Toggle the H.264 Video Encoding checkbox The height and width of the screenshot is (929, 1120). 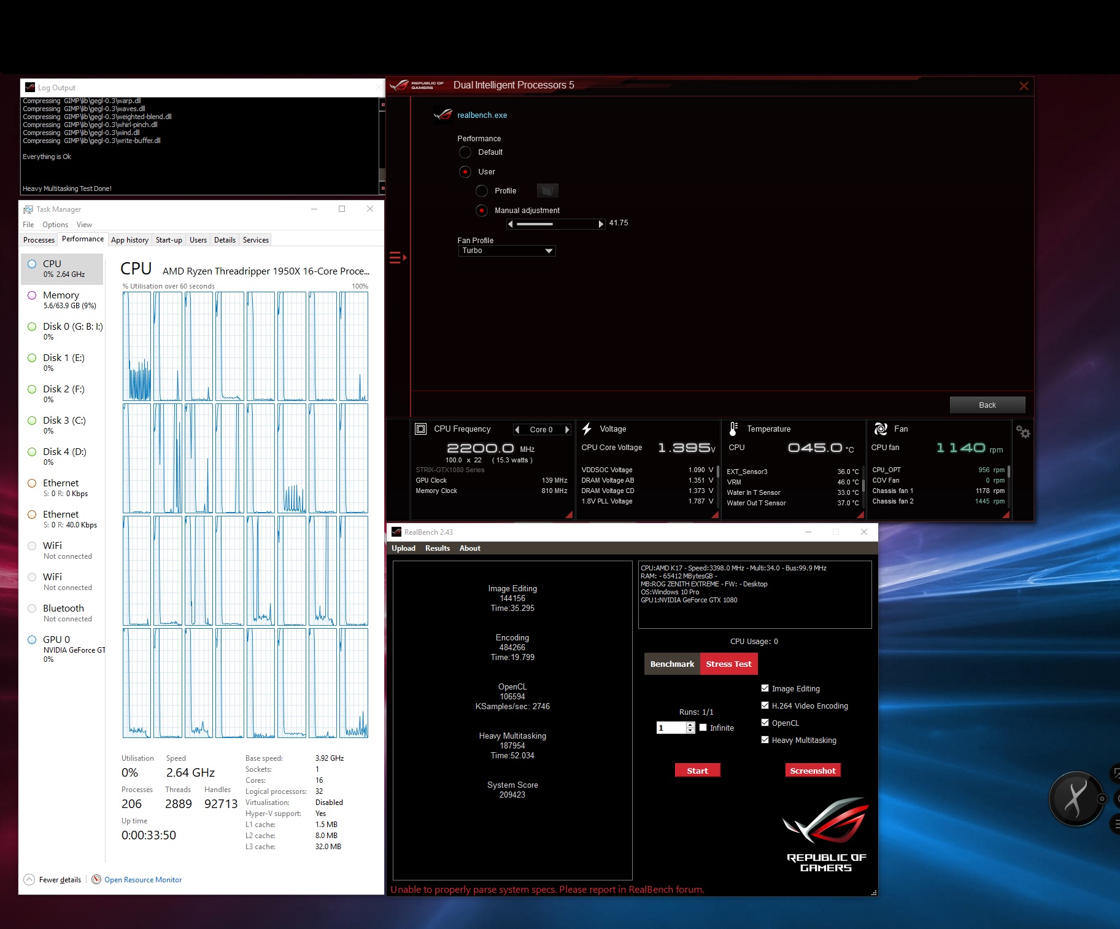[x=765, y=705]
